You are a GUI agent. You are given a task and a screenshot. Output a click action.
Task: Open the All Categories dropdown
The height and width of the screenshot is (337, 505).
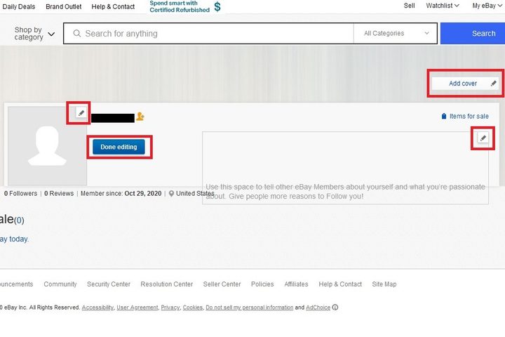click(396, 33)
